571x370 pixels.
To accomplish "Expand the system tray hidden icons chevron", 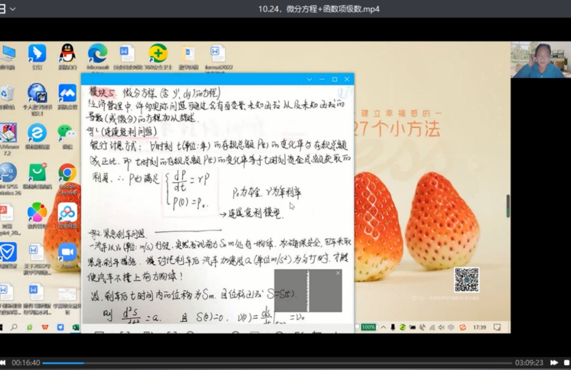I will [383, 327].
